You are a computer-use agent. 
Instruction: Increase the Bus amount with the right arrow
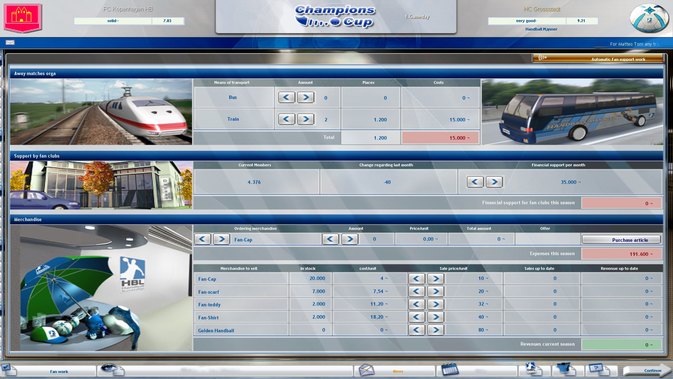tap(305, 97)
